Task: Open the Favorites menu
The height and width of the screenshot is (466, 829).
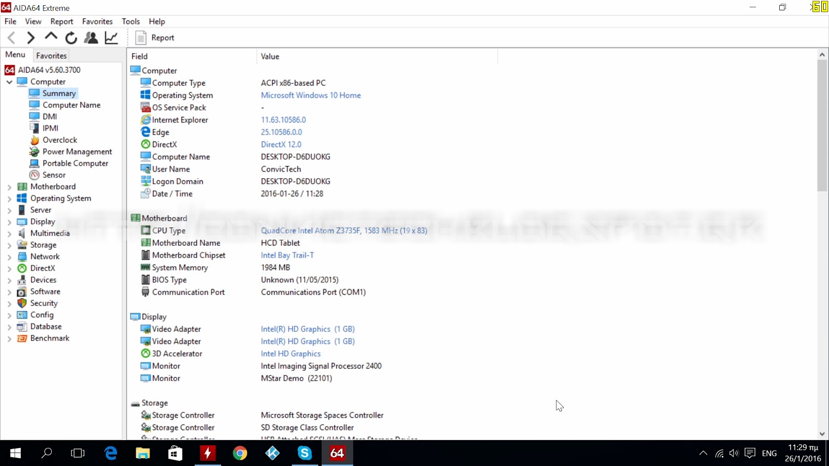Action: click(97, 21)
